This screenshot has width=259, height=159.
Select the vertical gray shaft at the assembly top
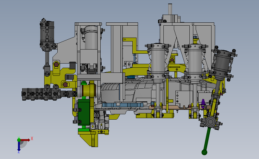170,9
